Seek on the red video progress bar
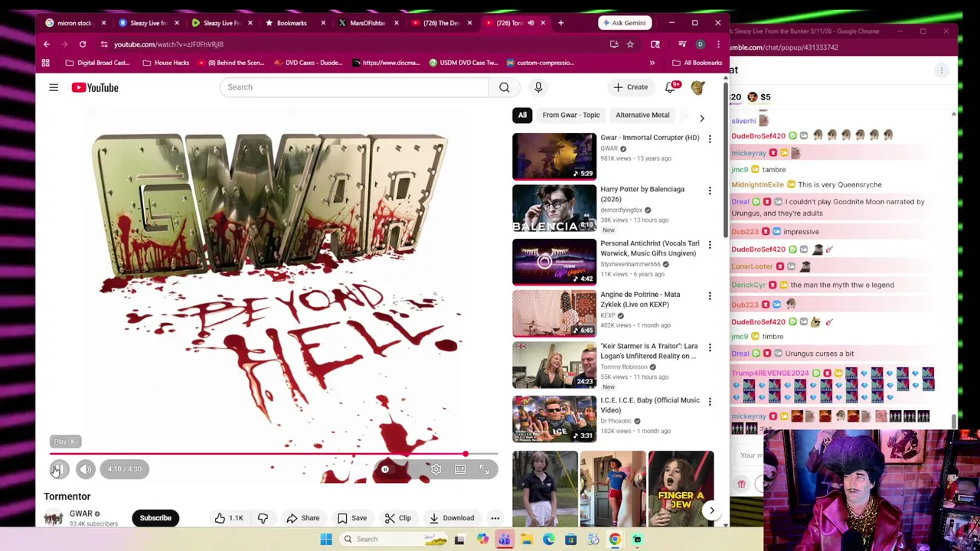 pyautogui.click(x=274, y=454)
